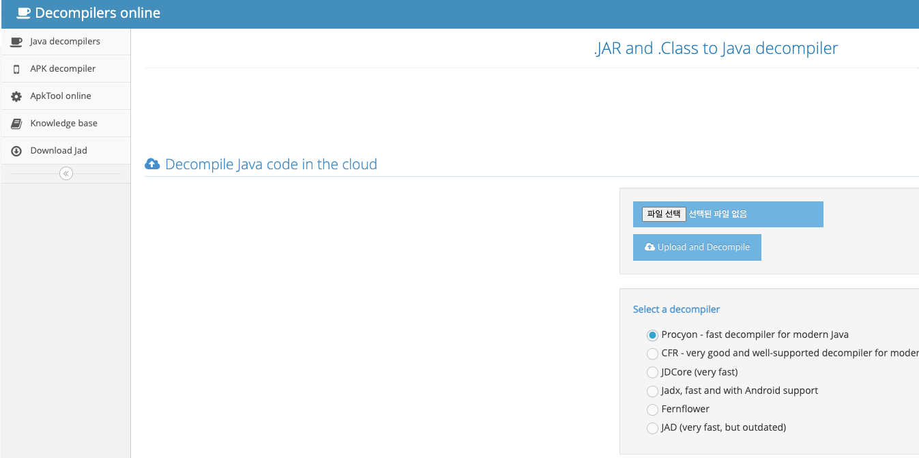
Task: Click the APK decompiler phone icon
Action: 16,69
